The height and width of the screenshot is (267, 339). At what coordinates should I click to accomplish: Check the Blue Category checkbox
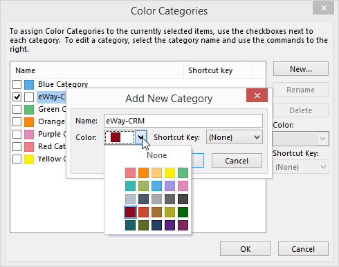[x=17, y=84]
